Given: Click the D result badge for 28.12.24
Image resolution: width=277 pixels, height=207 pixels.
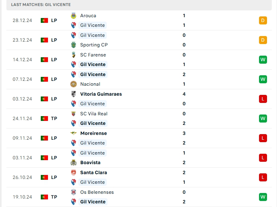Looking at the screenshot, I should [263, 20].
